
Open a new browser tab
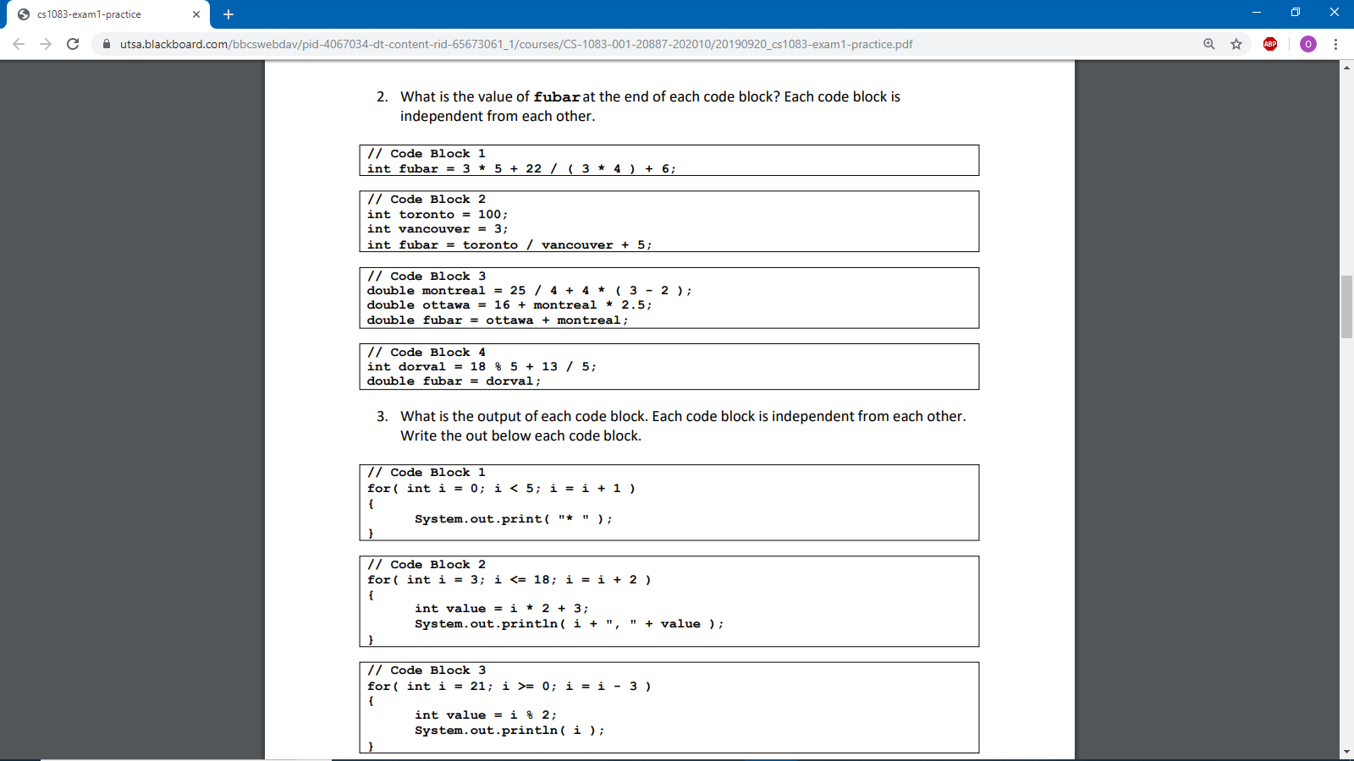227,14
